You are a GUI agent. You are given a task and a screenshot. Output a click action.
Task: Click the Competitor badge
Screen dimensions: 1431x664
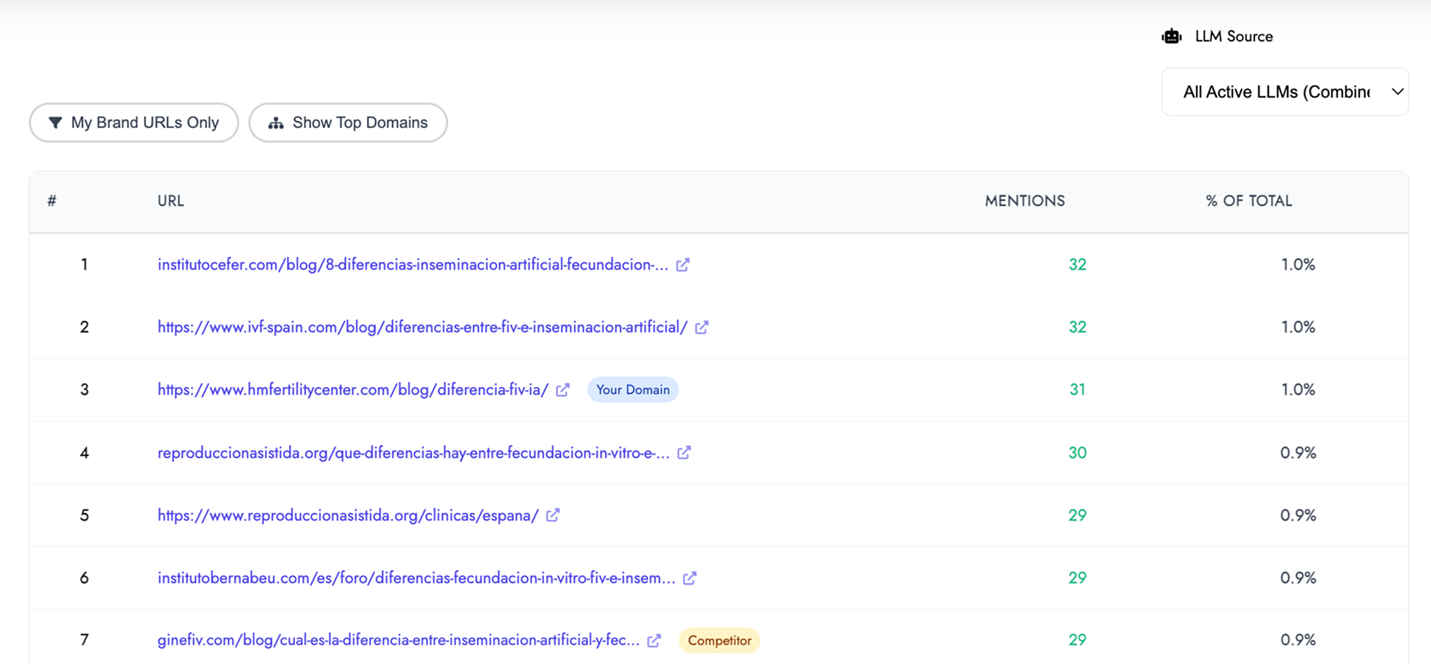[719, 641]
